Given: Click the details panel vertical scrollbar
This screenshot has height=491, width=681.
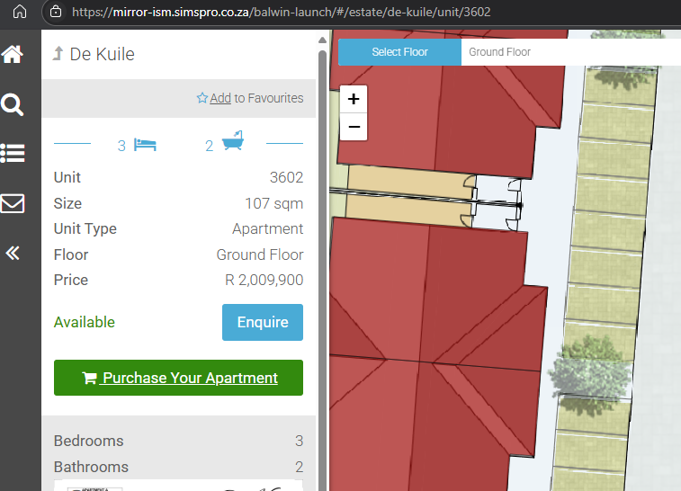Looking at the screenshot, I should (322, 180).
